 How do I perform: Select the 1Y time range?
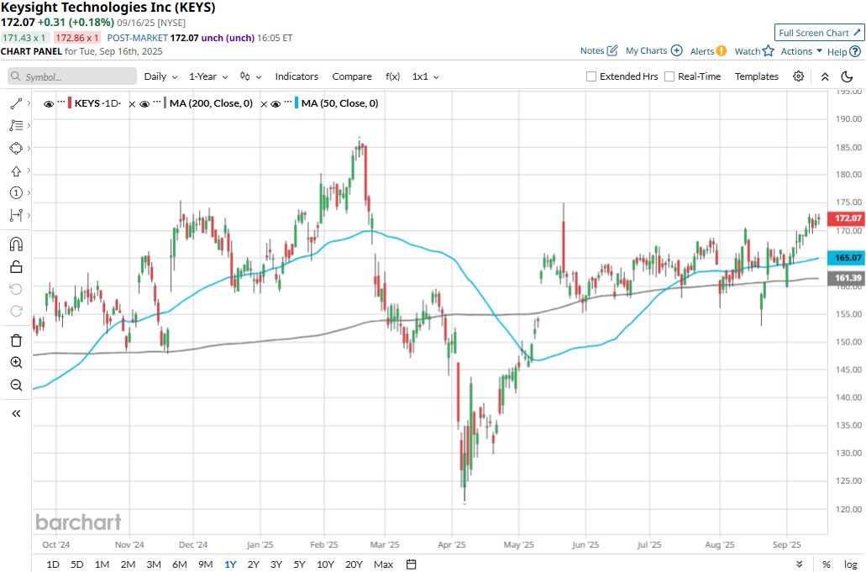click(x=230, y=564)
